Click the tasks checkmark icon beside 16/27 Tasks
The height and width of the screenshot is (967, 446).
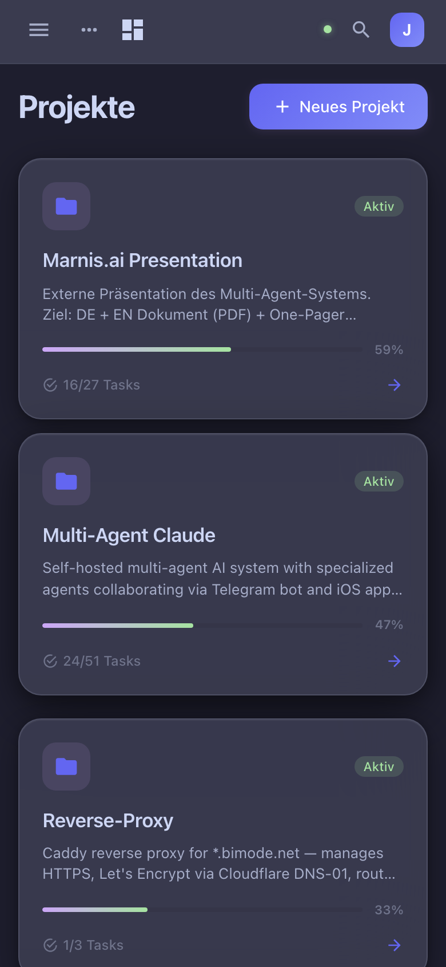click(x=49, y=385)
